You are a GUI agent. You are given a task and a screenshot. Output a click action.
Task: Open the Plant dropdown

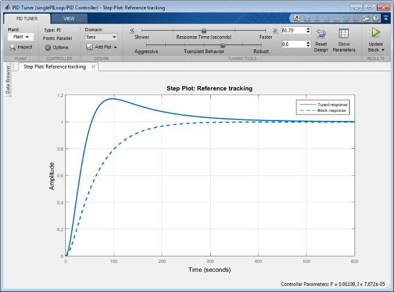pyautogui.click(x=21, y=37)
